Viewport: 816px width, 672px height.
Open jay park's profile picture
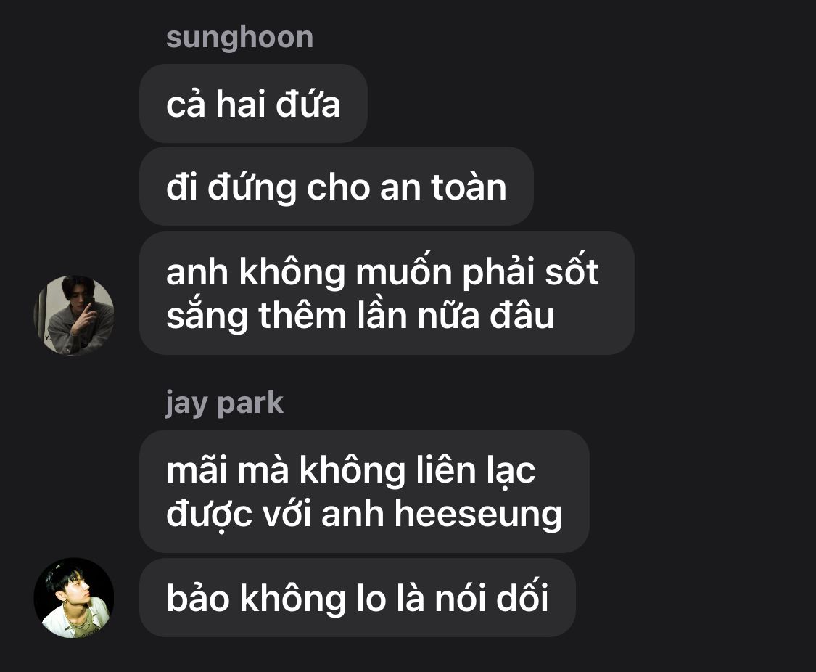point(74,597)
